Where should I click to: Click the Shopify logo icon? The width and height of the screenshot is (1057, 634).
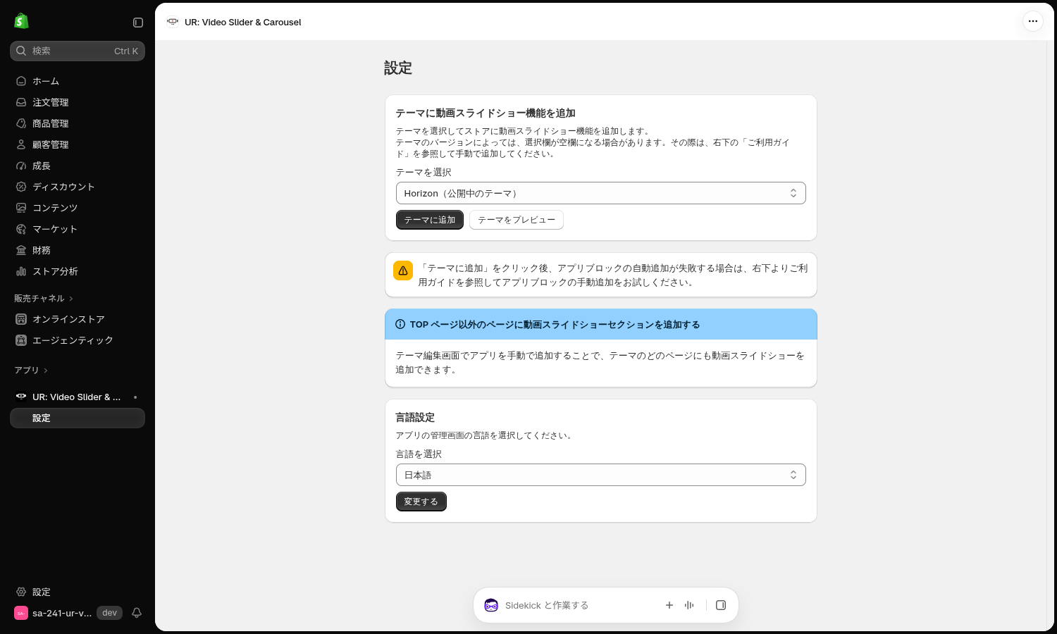tap(21, 21)
